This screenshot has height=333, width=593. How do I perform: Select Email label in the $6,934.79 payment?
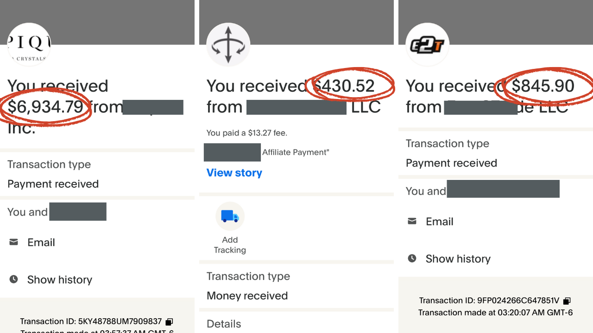point(41,242)
